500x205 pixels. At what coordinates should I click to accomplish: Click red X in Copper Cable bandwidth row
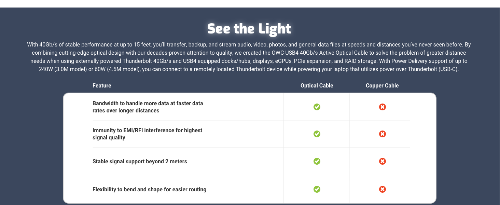click(383, 107)
